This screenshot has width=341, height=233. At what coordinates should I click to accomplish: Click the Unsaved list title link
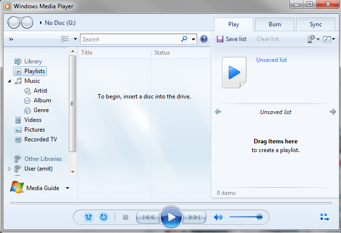(x=271, y=60)
